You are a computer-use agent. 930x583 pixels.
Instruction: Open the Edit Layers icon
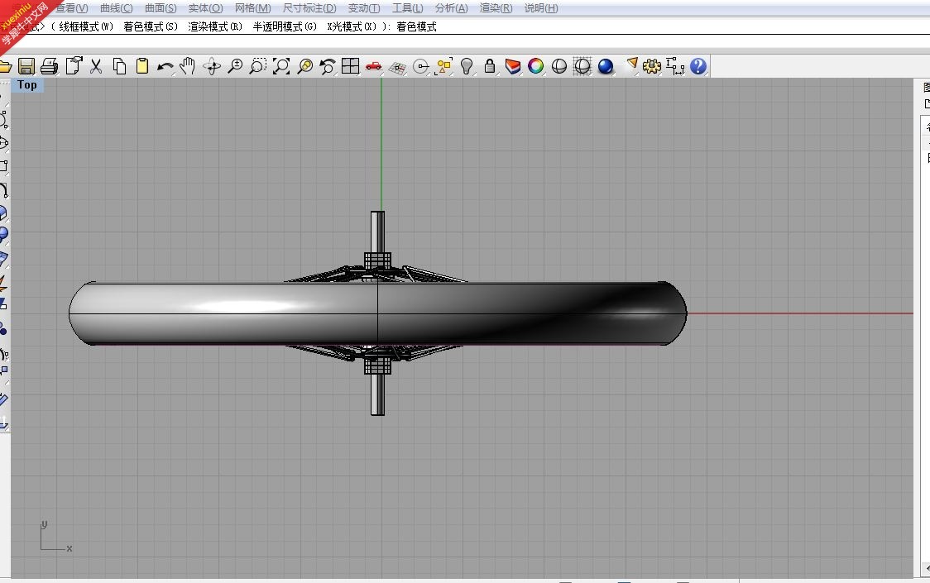pos(512,66)
